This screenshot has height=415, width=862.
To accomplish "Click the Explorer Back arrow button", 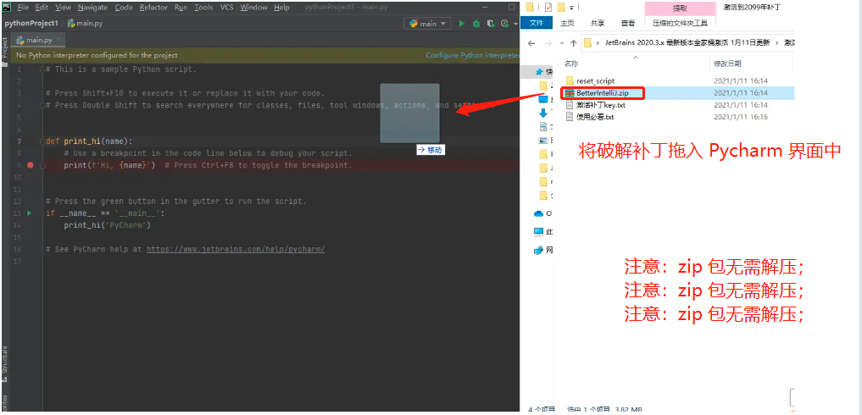I will (x=531, y=43).
